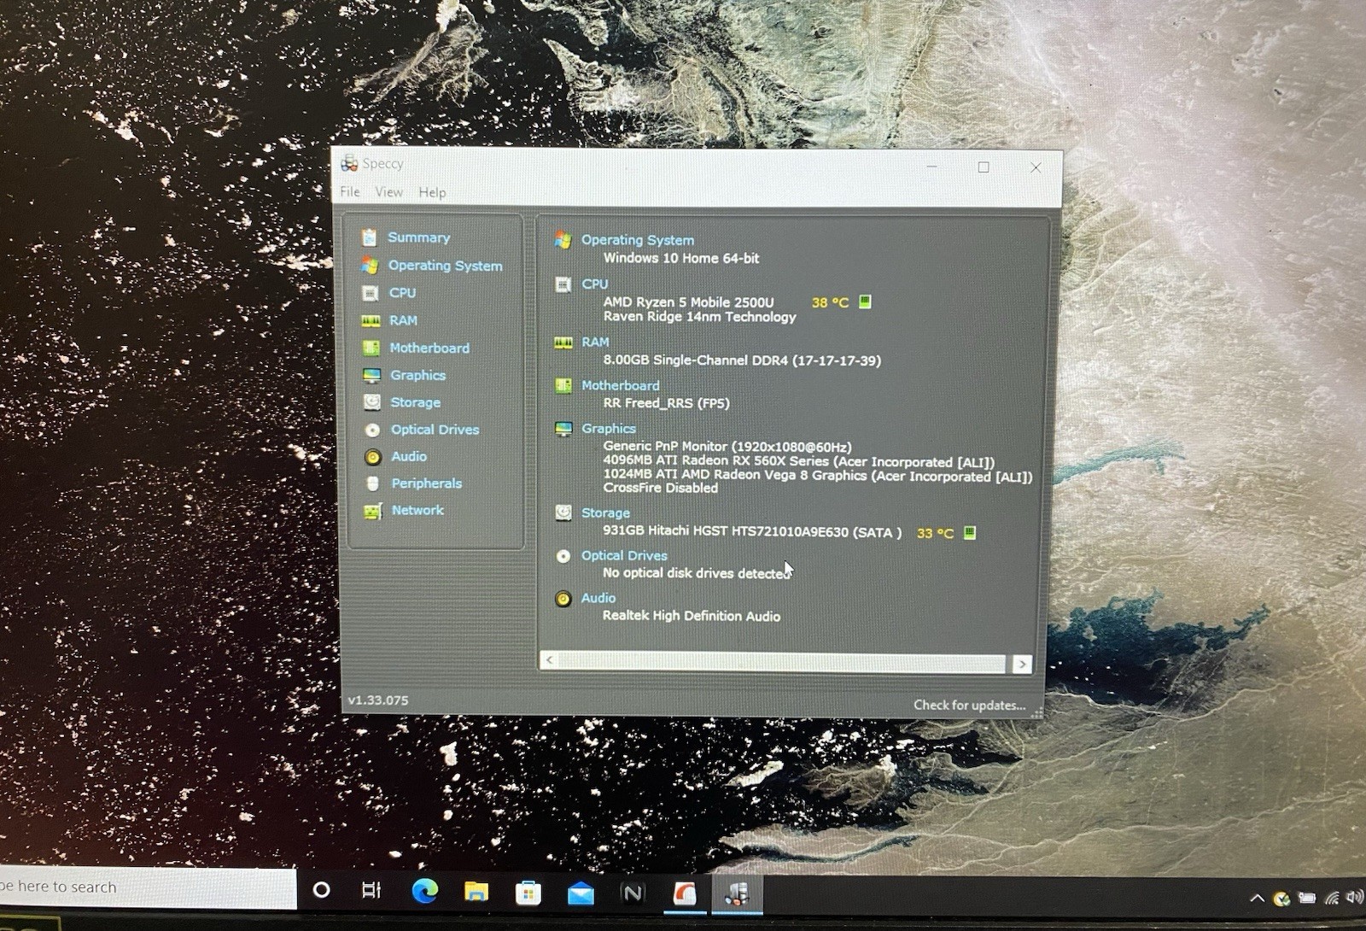Click the Windows 10 Home 64-bit text
The image size is (1366, 931).
click(x=681, y=258)
